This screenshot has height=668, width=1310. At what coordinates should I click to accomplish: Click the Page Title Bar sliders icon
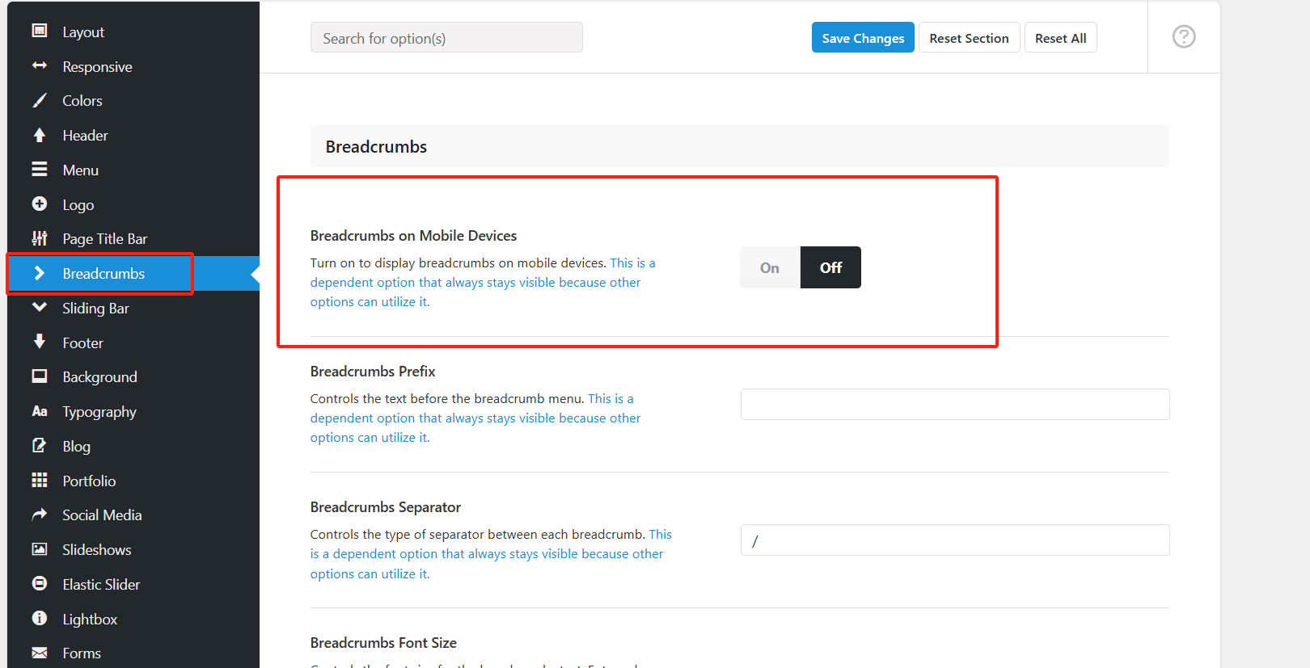(x=40, y=238)
